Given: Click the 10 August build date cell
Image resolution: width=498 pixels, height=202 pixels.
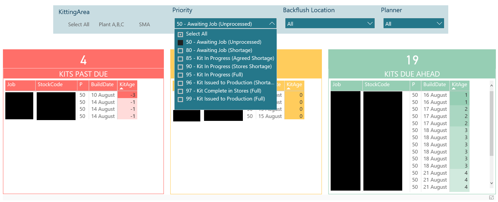Looking at the screenshot, I should (x=103, y=95).
